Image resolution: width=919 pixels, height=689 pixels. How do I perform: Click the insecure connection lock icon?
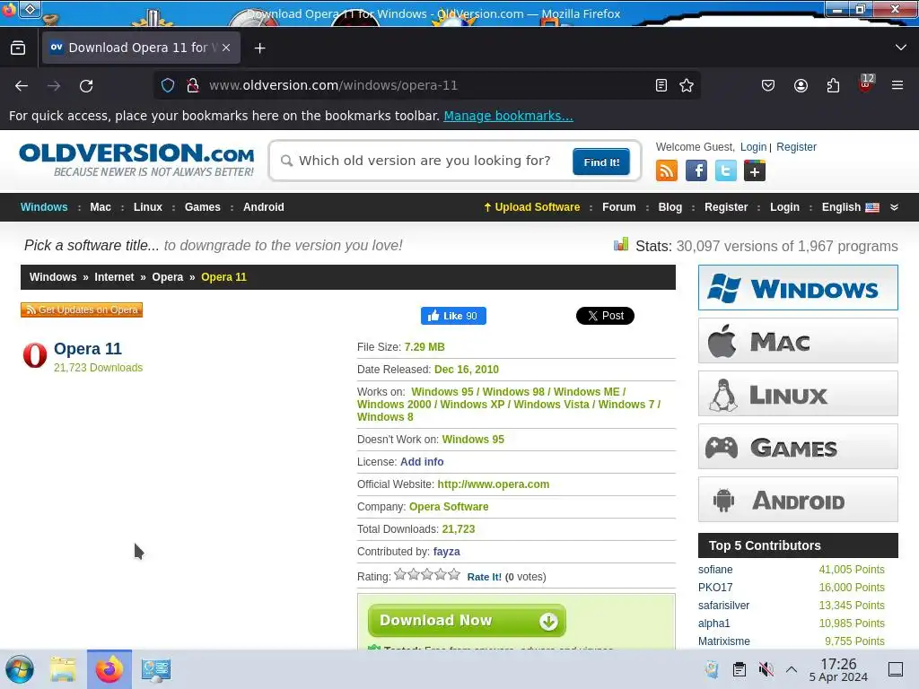coord(192,85)
